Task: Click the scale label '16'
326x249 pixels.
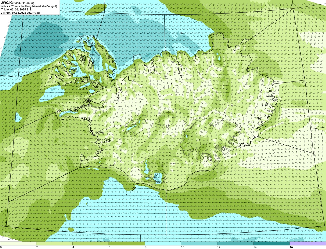Action: pyautogui.click(x=291, y=247)
